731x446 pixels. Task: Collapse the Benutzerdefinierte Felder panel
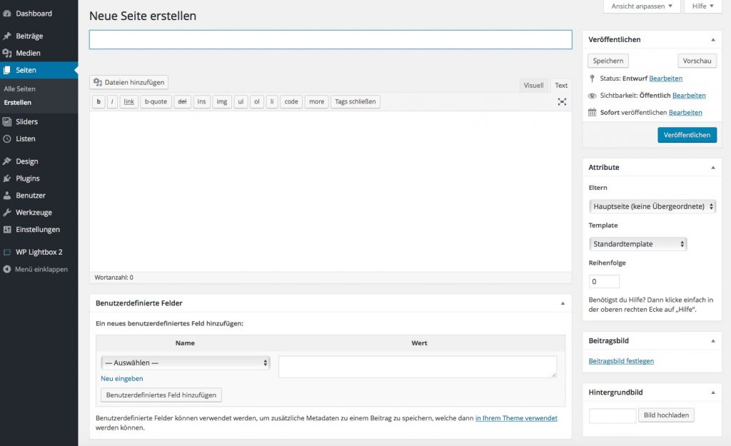563,303
